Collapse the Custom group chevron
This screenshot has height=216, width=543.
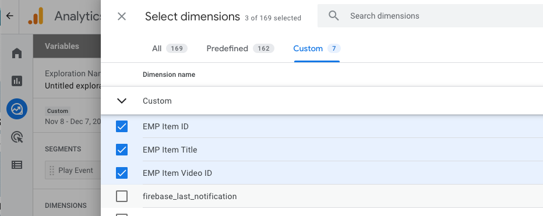[122, 101]
